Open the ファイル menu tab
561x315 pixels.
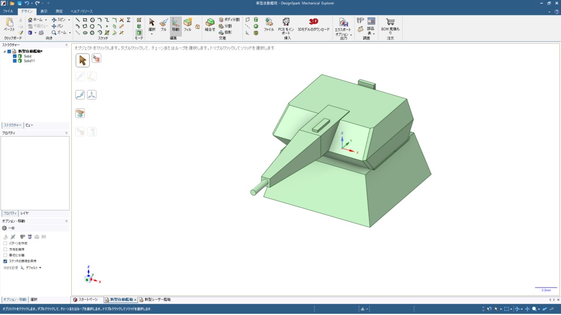(x=8, y=11)
